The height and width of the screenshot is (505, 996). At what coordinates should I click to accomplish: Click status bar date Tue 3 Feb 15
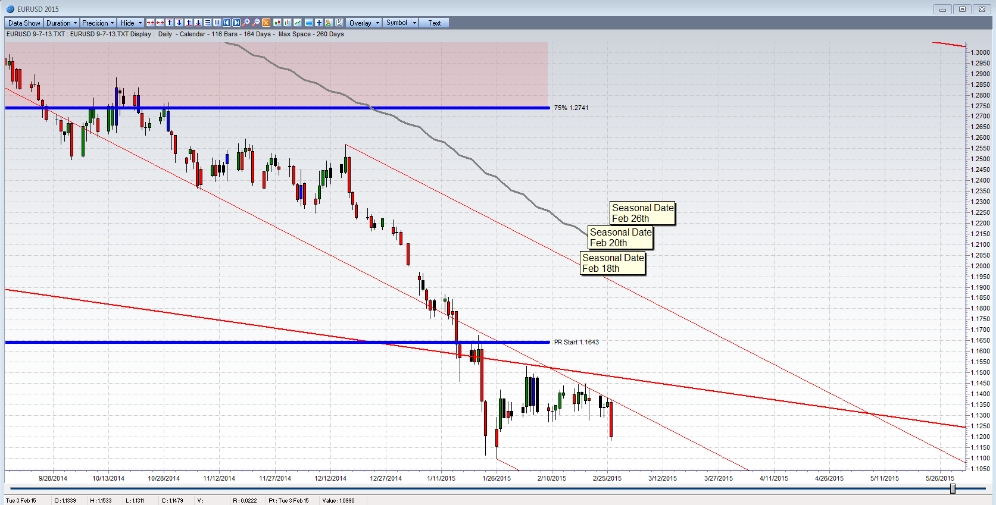point(21,500)
